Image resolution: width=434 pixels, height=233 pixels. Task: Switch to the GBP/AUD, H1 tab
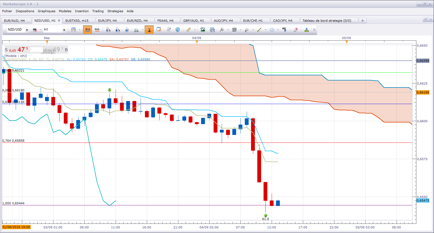point(196,21)
